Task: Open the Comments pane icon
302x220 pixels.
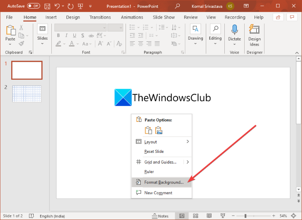Action: coord(292,17)
